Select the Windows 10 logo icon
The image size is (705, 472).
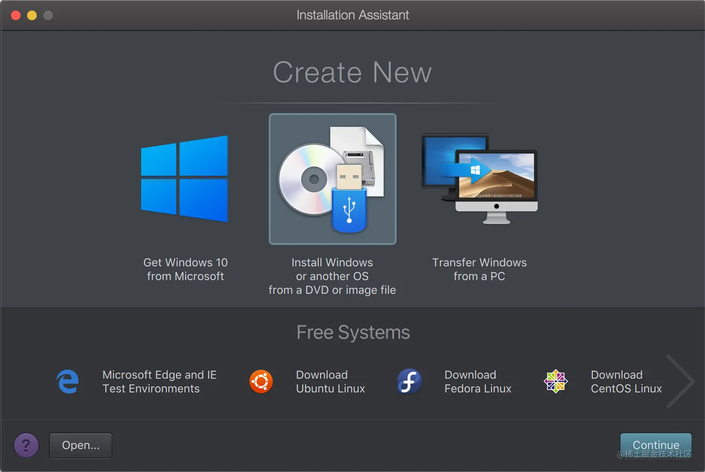[185, 179]
